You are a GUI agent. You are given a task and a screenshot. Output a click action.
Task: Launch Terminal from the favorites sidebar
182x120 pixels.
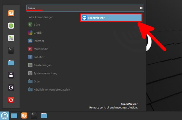click(x=11, y=50)
